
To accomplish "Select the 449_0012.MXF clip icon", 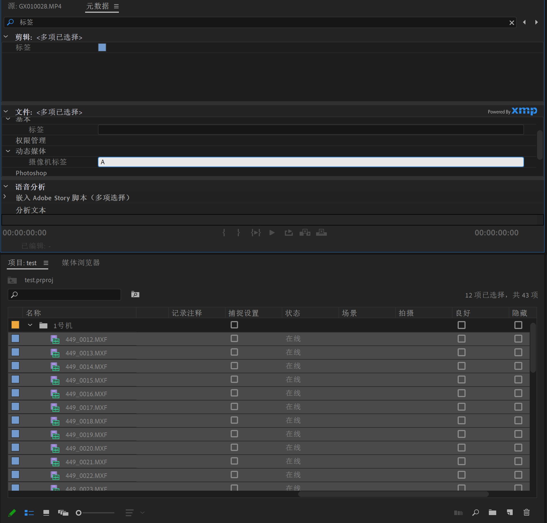I will [55, 339].
